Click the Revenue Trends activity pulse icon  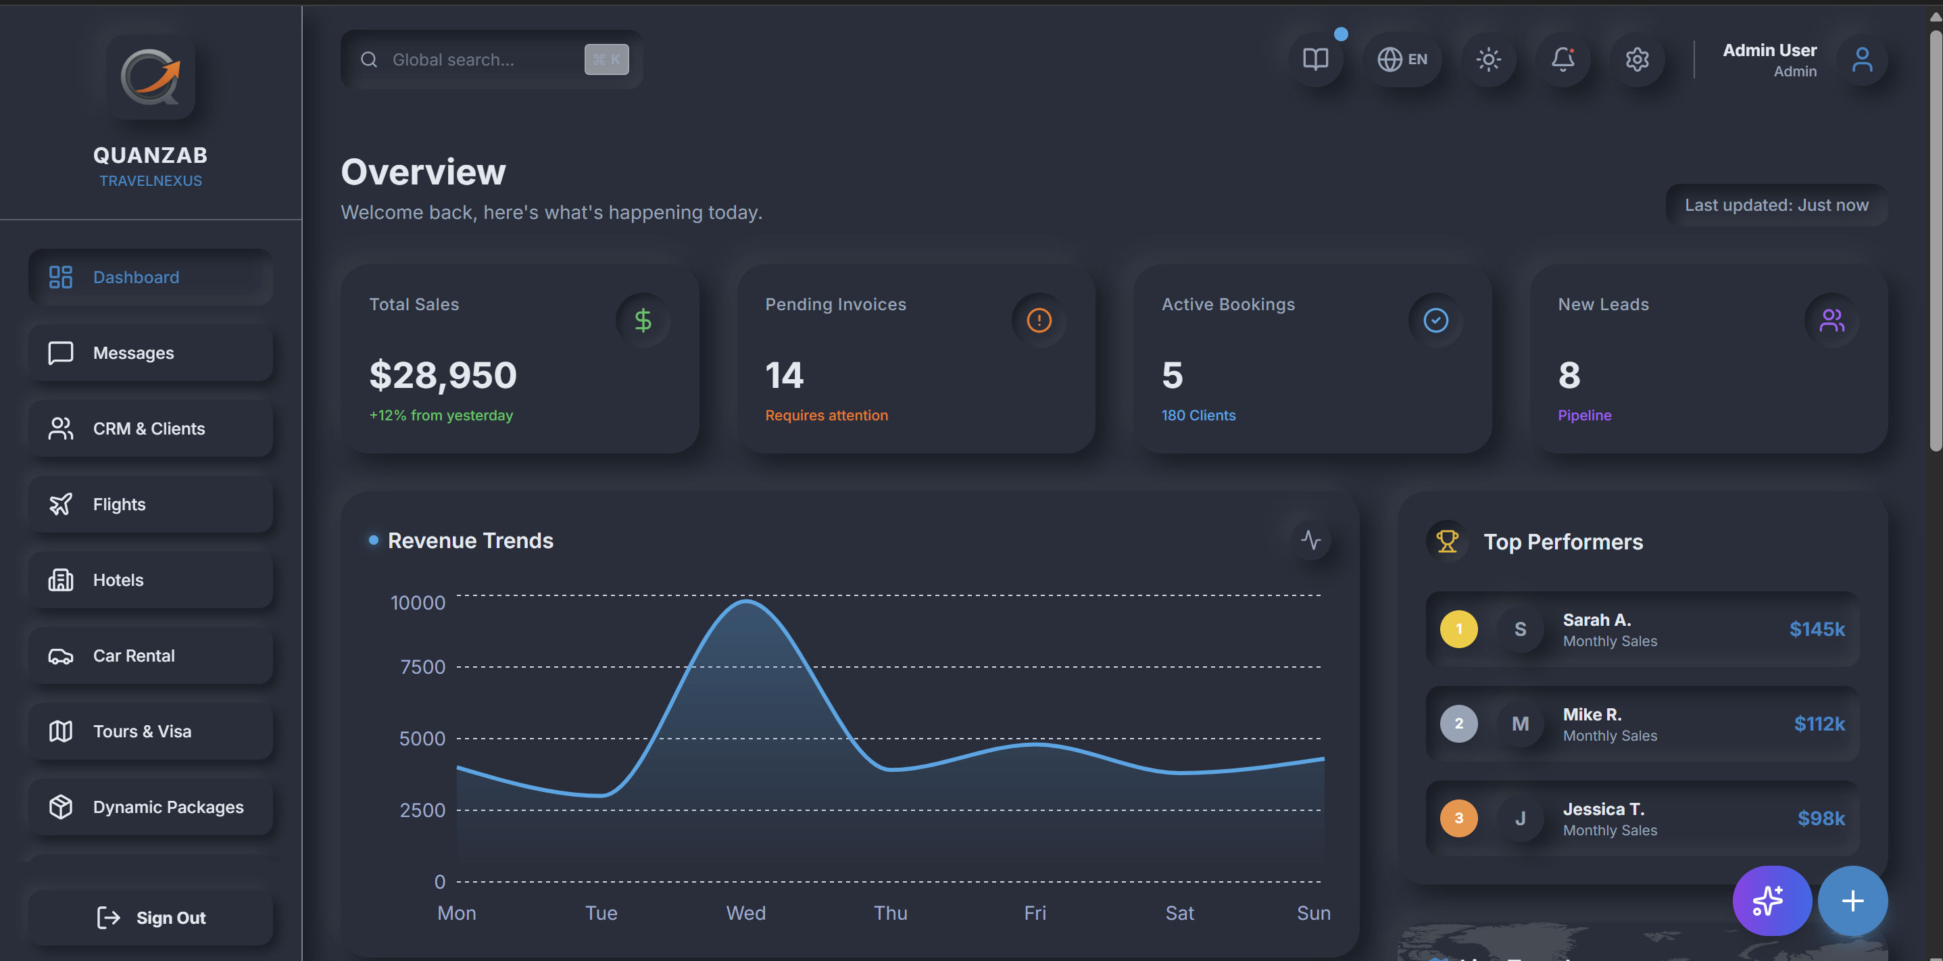pyautogui.click(x=1311, y=539)
